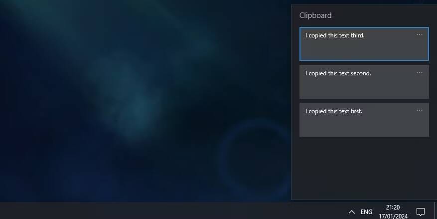Screen dimensions: 437x219
Task: Open the three-dot menu of the 'second' entry
Action: coord(420,72)
